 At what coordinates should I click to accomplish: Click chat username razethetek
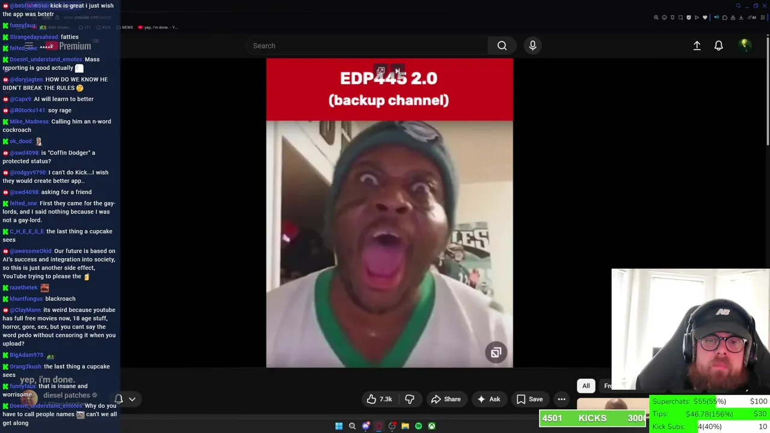[x=24, y=287]
